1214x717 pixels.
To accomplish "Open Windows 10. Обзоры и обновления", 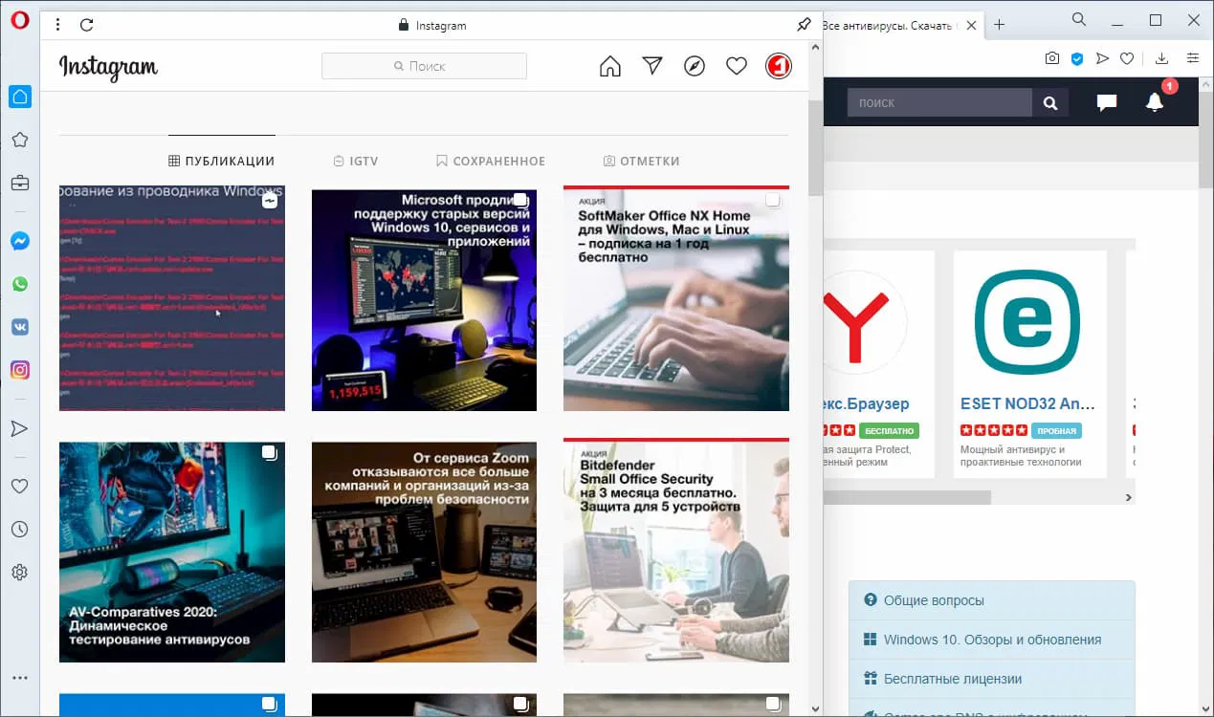I will [992, 640].
